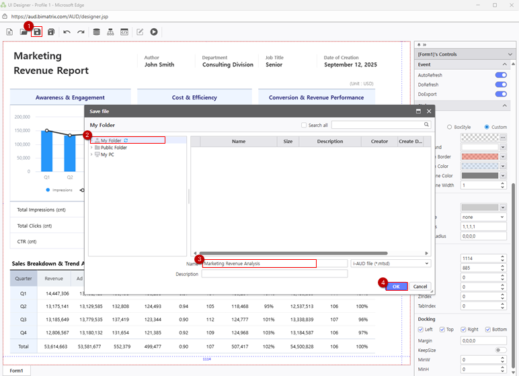Open the database source icon

pos(96,32)
